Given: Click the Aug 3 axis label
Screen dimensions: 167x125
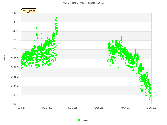Looking at the screenshot, I should 21,108.
